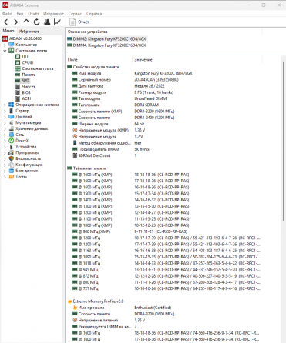Screen dimensions: 286x343
Task: Go up one level with Up arrow
Action: (26, 22)
